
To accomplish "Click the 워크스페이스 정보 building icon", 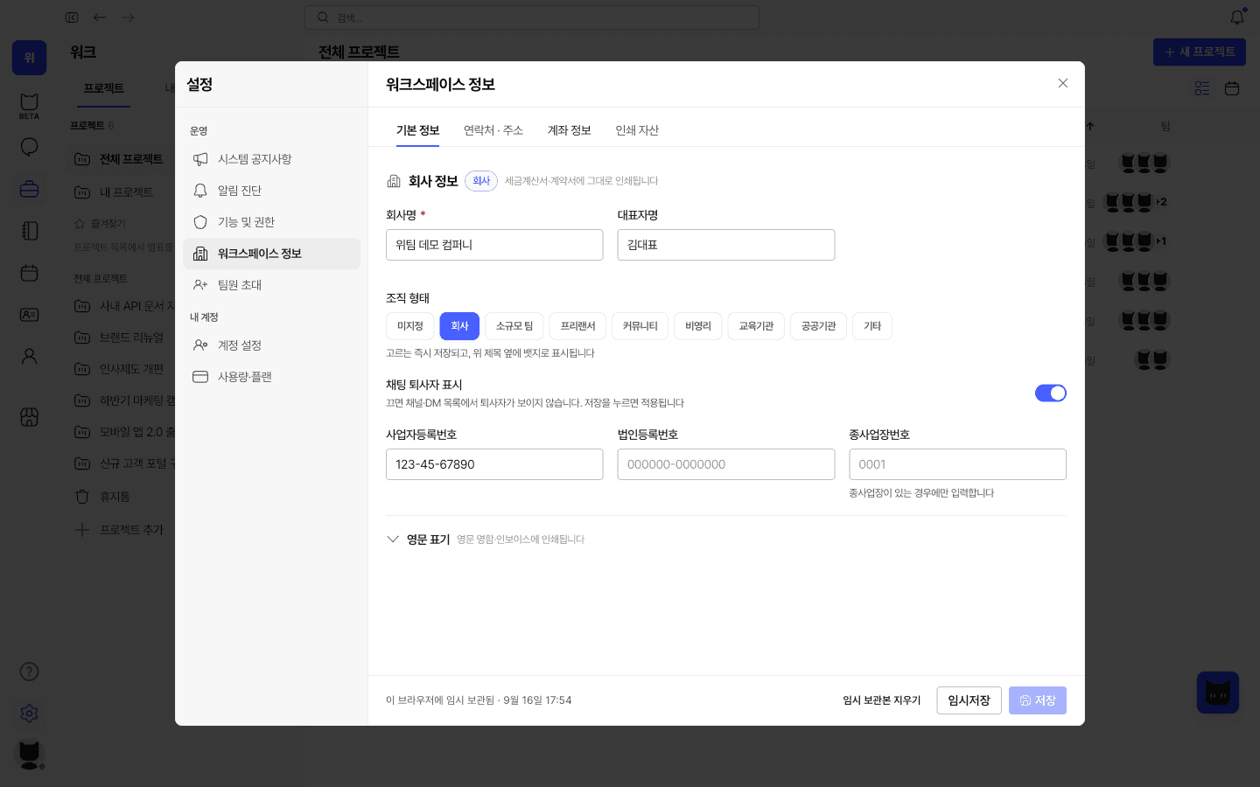I will tap(200, 254).
